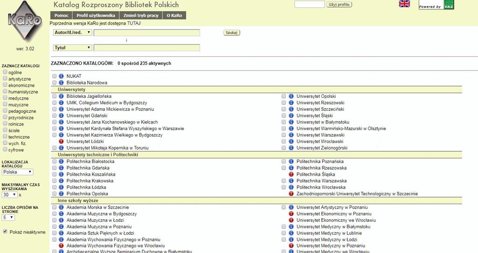
Task: Click 'Uniwersytet Adama Mickiewicza w Poznaniu' name
Action: (110, 109)
